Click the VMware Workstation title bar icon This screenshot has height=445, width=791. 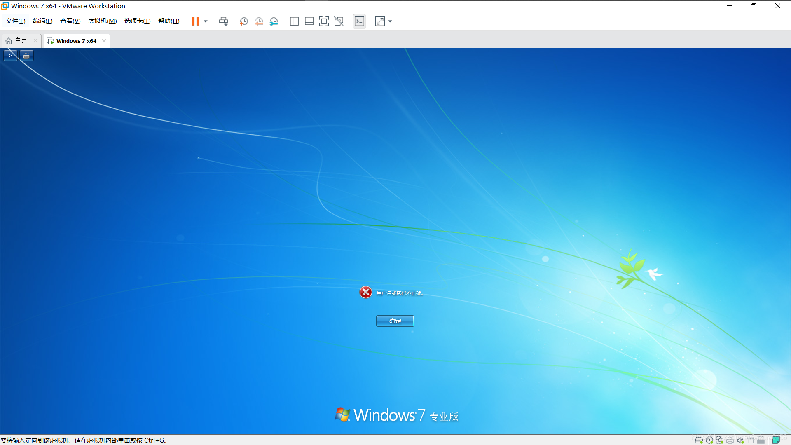(x=5, y=6)
